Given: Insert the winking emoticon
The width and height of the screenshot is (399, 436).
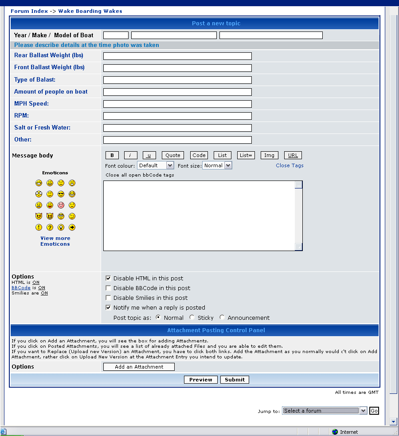Looking at the screenshot, I should point(72,216).
